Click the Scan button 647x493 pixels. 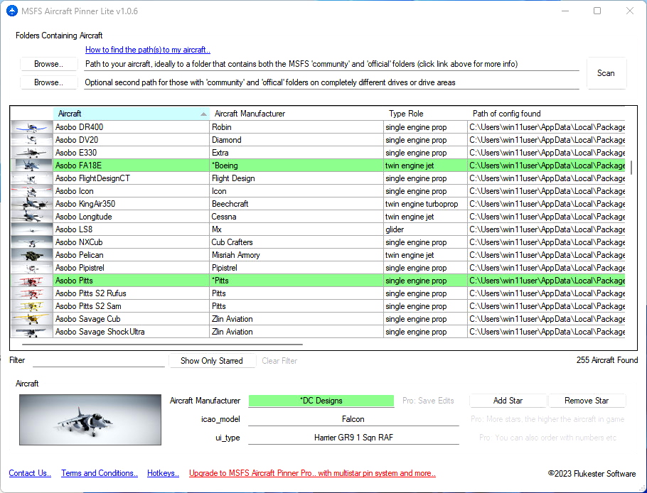coord(606,73)
